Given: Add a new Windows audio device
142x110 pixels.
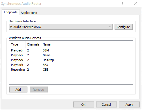Looking at the screenshot, I should [18, 90].
